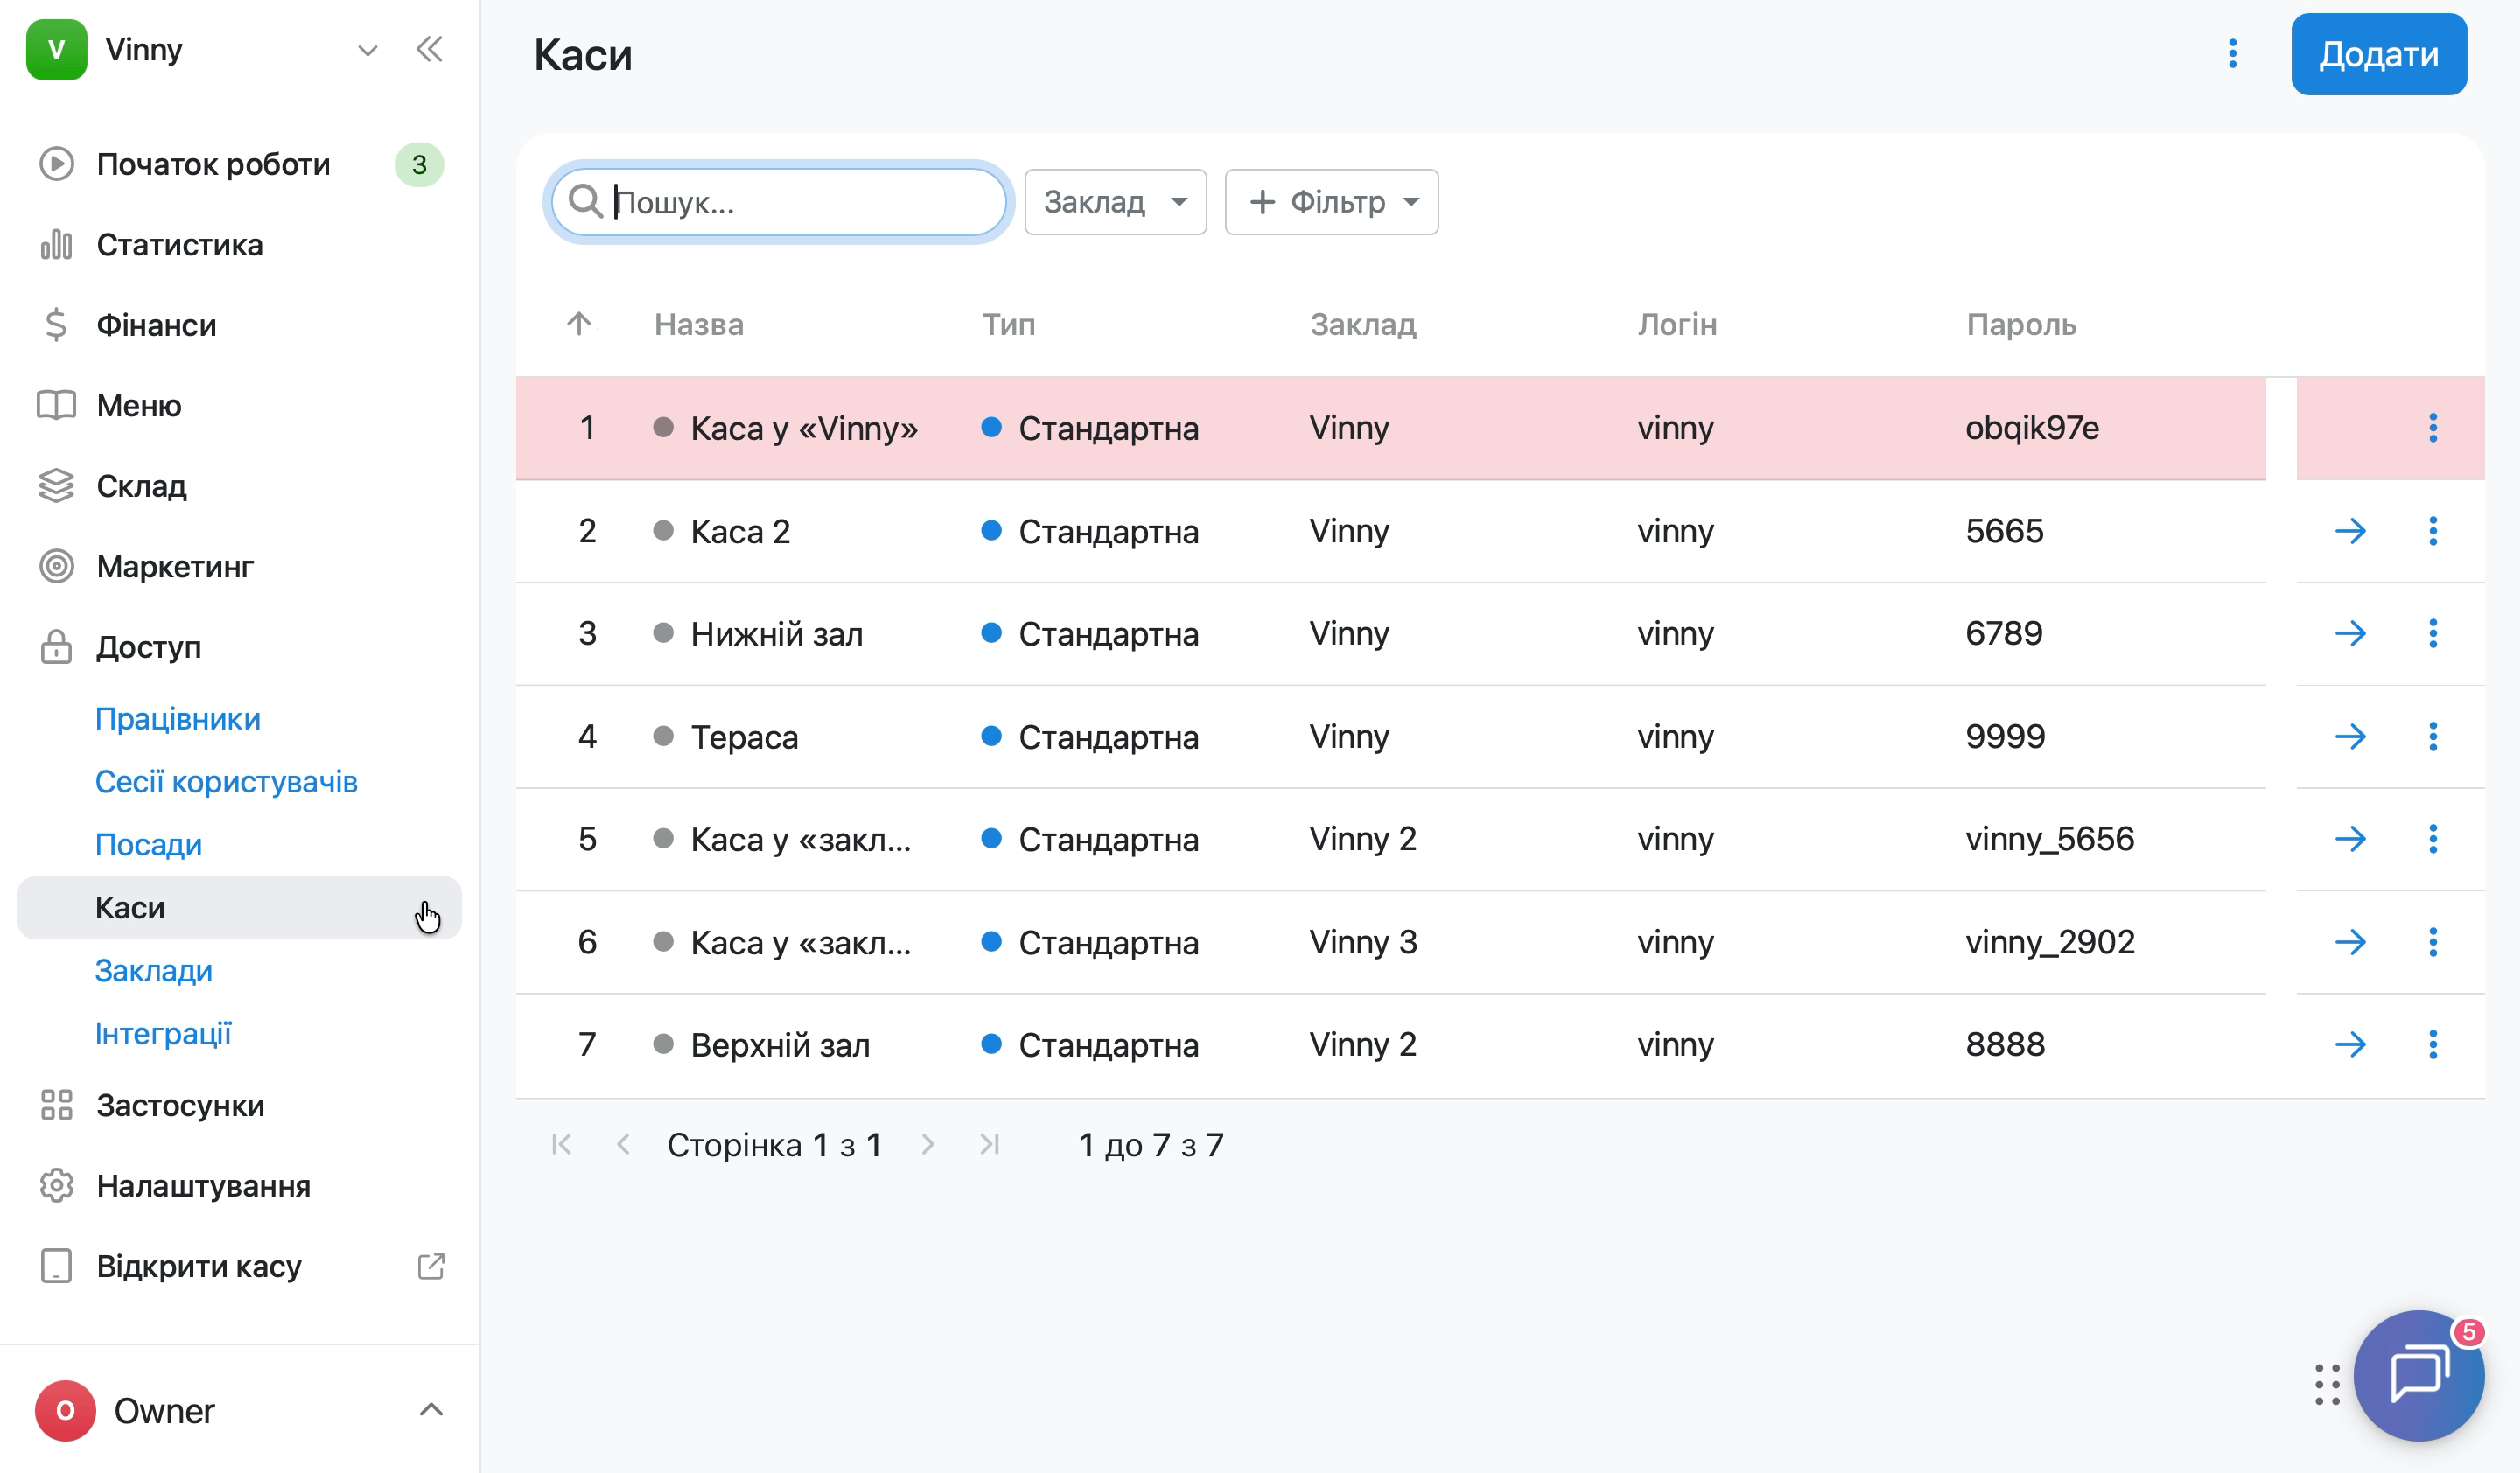
Task: Open the Фільтр dropdown
Action: (1331, 202)
